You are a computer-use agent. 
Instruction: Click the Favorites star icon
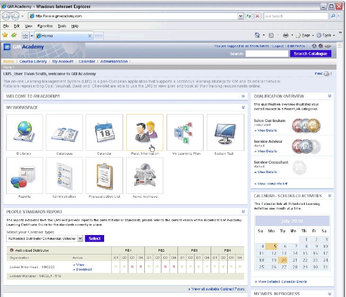click(x=5, y=35)
